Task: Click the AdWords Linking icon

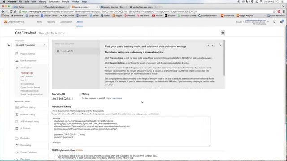Action: coord(17,107)
